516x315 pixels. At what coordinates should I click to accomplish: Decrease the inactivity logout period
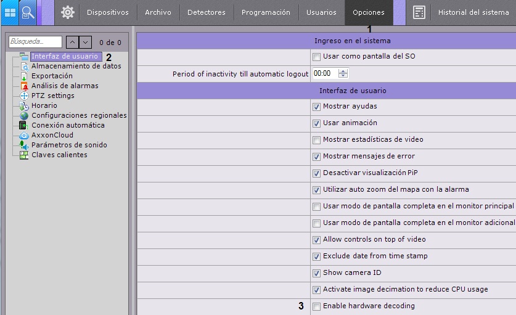click(x=343, y=76)
